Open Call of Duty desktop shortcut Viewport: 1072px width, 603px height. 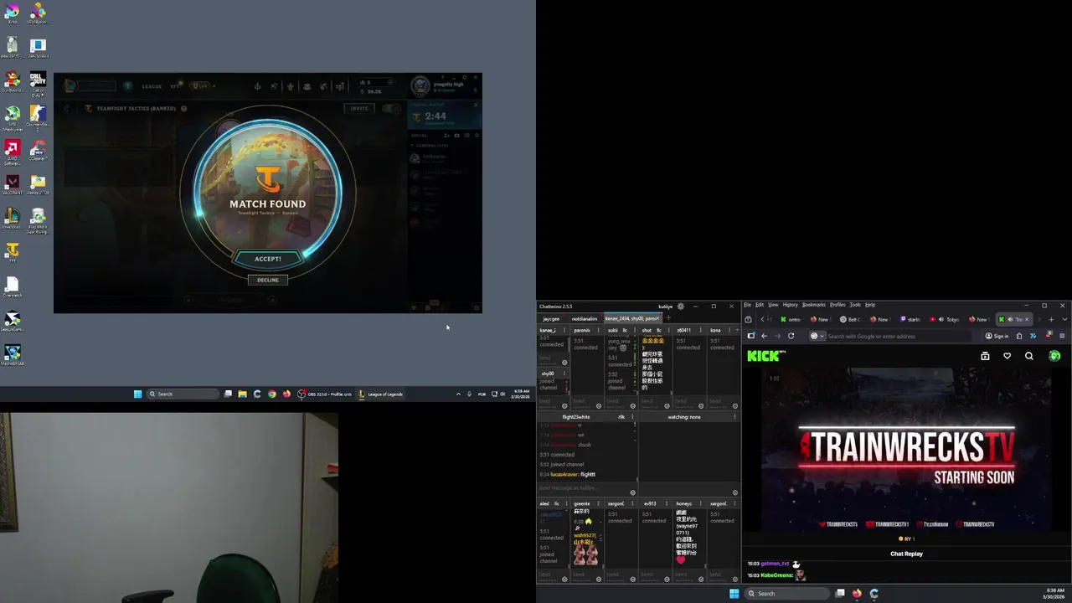pos(38,84)
